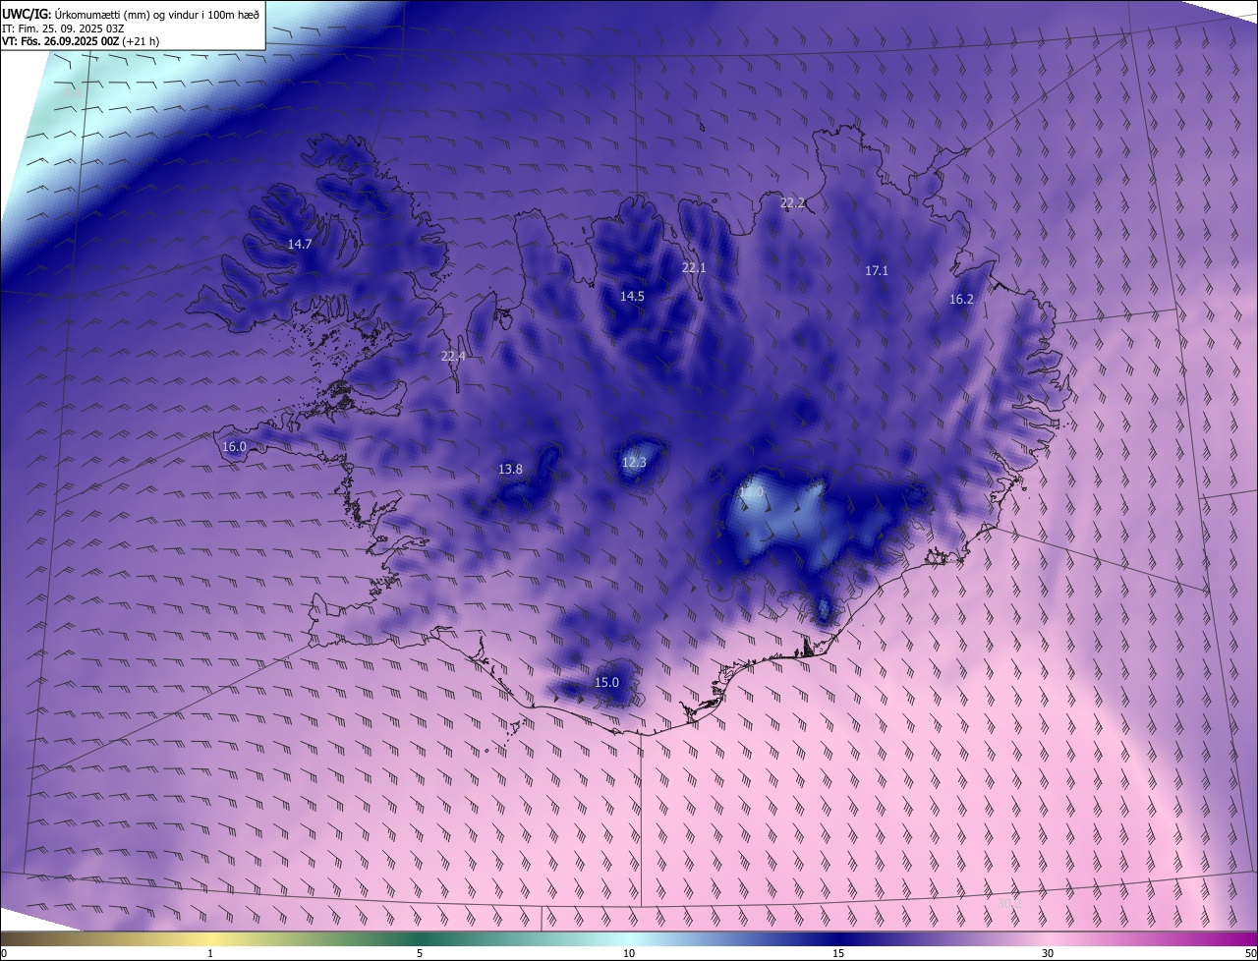Select the 12.3 value on the central glacier

634,462
